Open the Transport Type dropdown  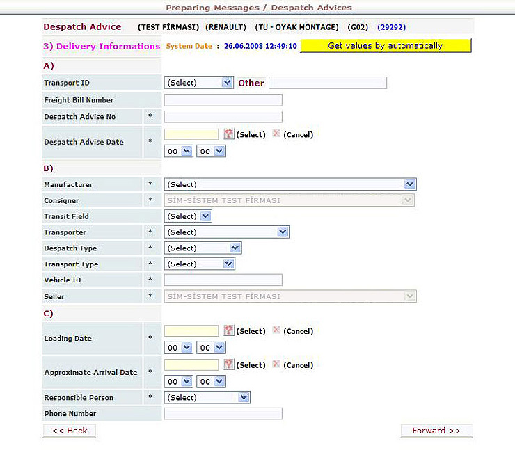click(199, 264)
